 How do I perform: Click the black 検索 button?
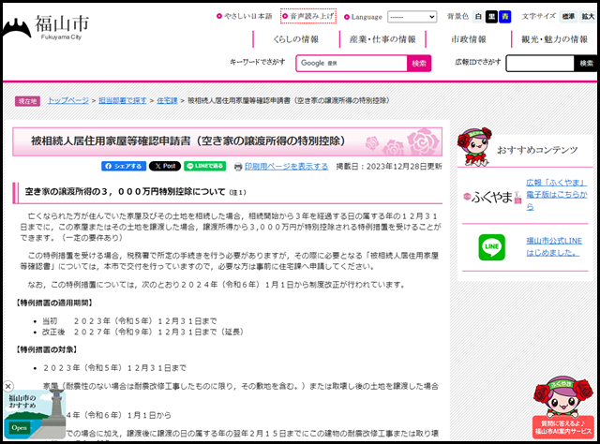[x=586, y=64]
